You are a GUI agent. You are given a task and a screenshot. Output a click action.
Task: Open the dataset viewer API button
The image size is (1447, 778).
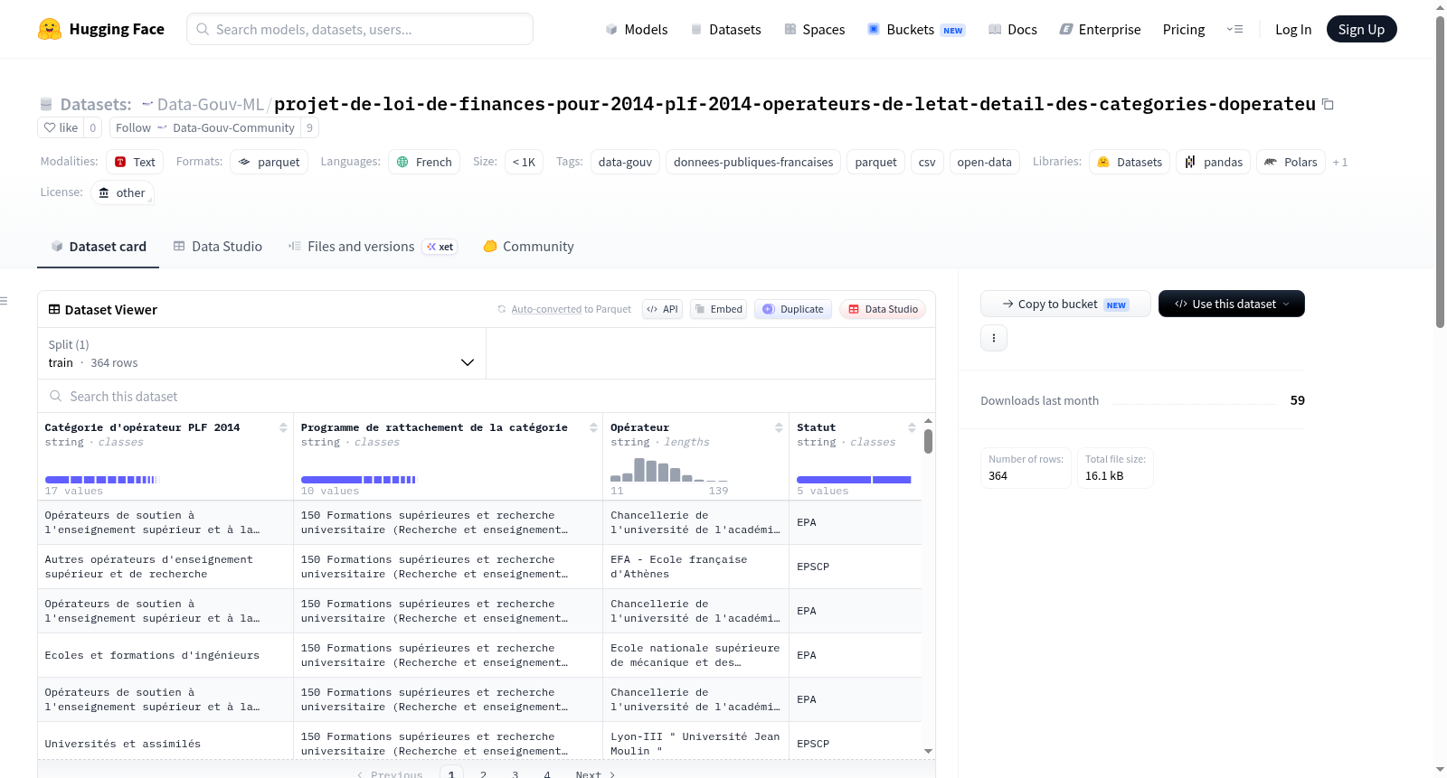tap(662, 309)
